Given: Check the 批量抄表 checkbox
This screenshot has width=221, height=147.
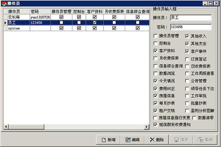Looking at the screenshot, I should (187, 103).
